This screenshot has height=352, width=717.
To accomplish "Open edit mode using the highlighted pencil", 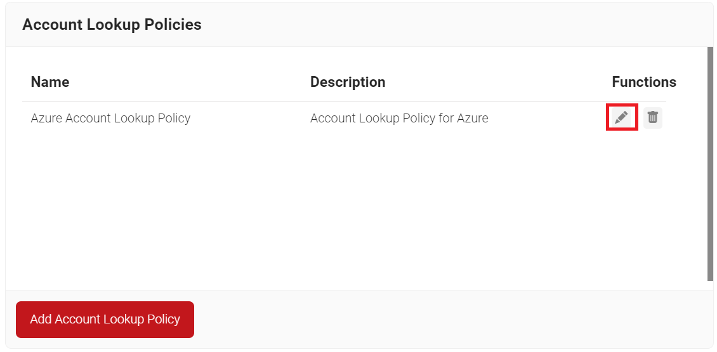I will (x=622, y=118).
